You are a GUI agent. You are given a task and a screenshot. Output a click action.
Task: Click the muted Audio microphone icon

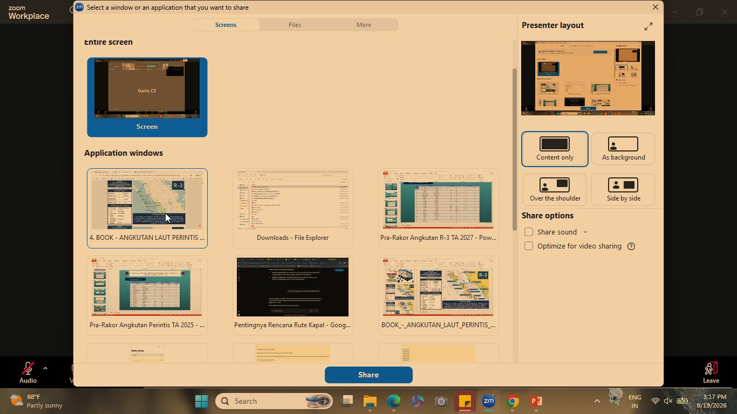[x=28, y=368]
